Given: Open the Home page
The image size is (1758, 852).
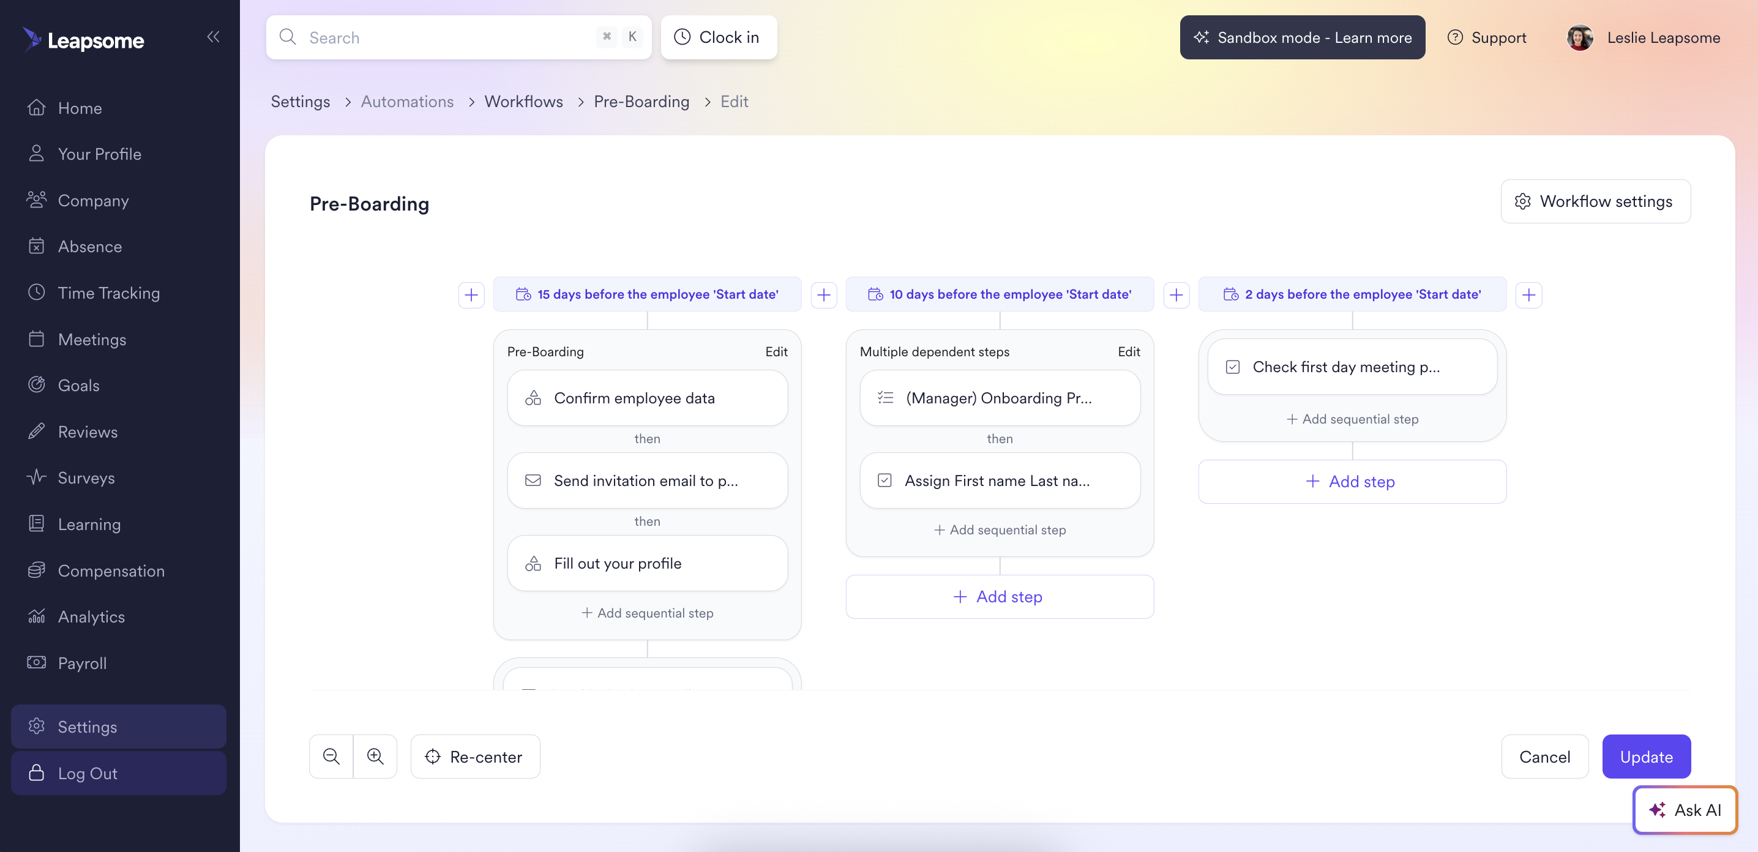Looking at the screenshot, I should tap(119, 108).
